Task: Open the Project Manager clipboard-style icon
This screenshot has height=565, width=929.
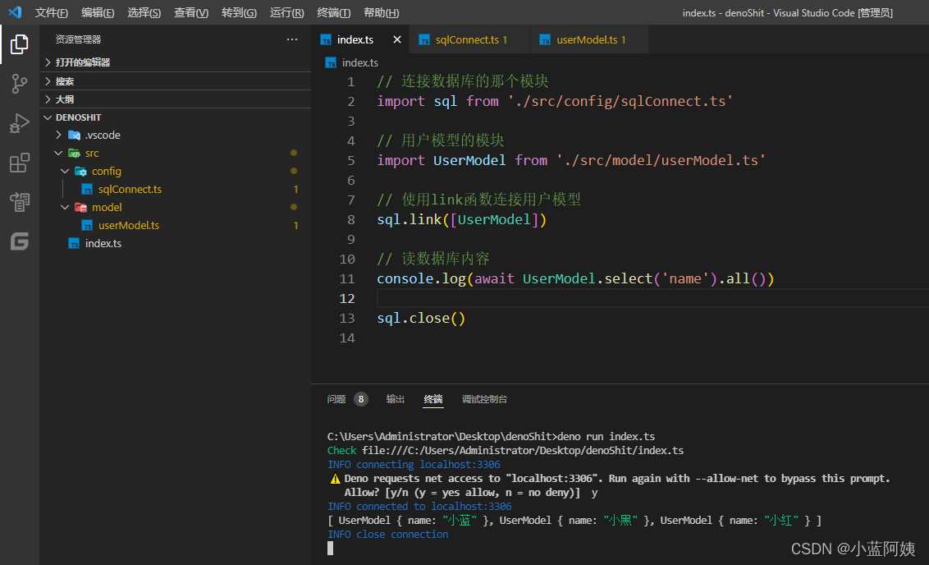Action: click(19, 202)
